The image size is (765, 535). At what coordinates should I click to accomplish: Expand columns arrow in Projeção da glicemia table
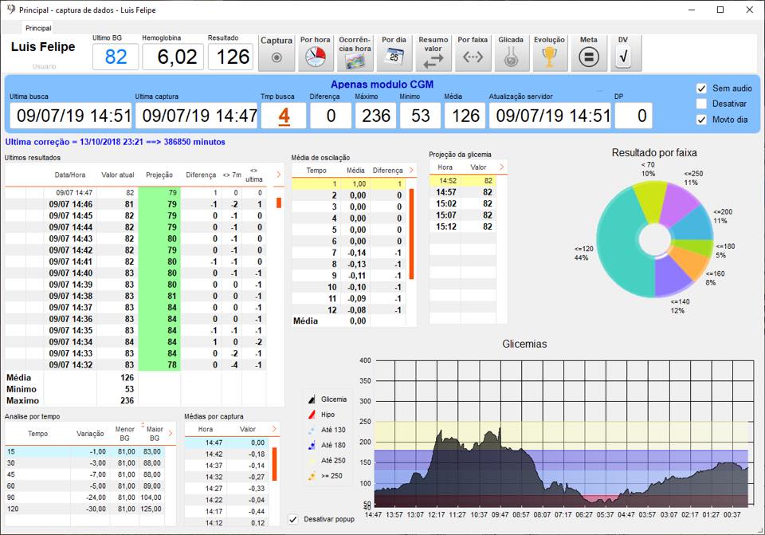point(501,167)
